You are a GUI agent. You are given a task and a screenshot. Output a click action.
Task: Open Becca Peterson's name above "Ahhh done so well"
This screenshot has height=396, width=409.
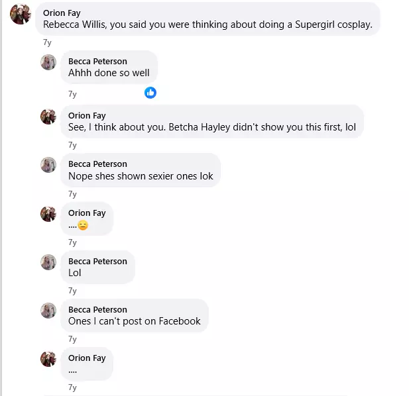coord(97,61)
